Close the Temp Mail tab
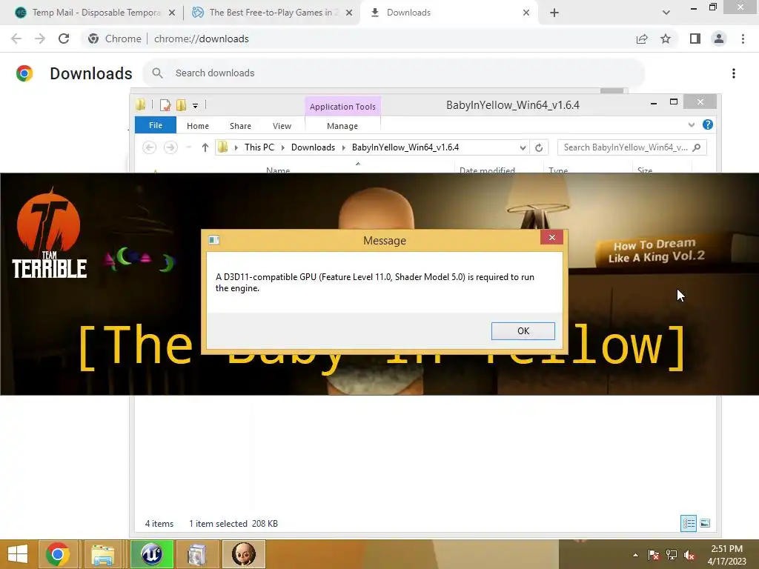Viewport: 759px width, 569px height. (172, 13)
